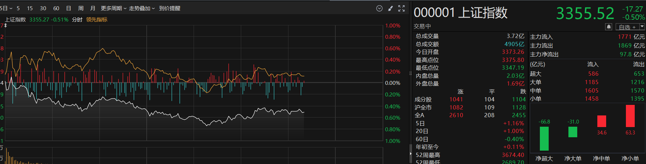Image resolution: width=646 pixels, height=164 pixels.
Task: Select the 月 monthly chart tab
Action: (x=93, y=8)
